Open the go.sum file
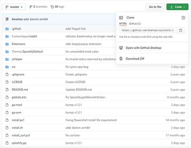191x148 pixels. (17, 112)
